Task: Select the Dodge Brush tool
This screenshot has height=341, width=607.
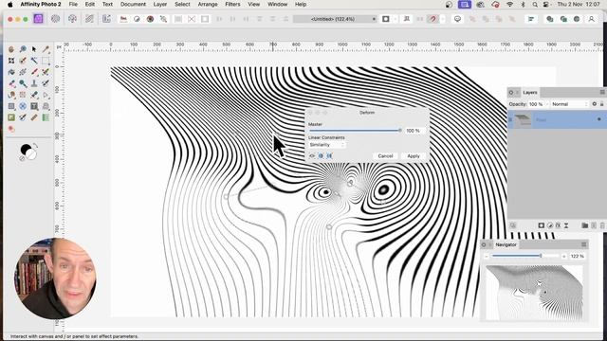Action: (x=23, y=83)
